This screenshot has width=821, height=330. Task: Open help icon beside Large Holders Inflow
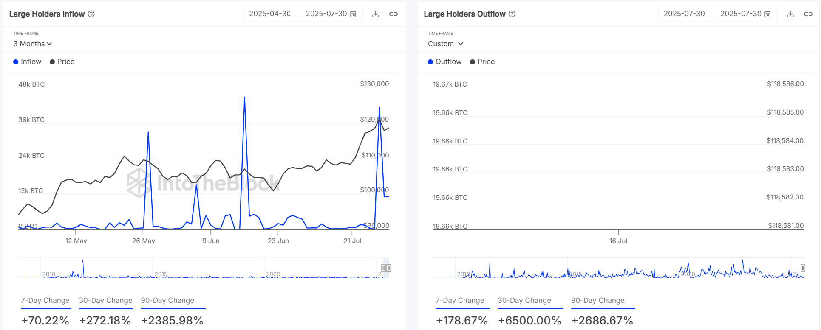point(91,14)
